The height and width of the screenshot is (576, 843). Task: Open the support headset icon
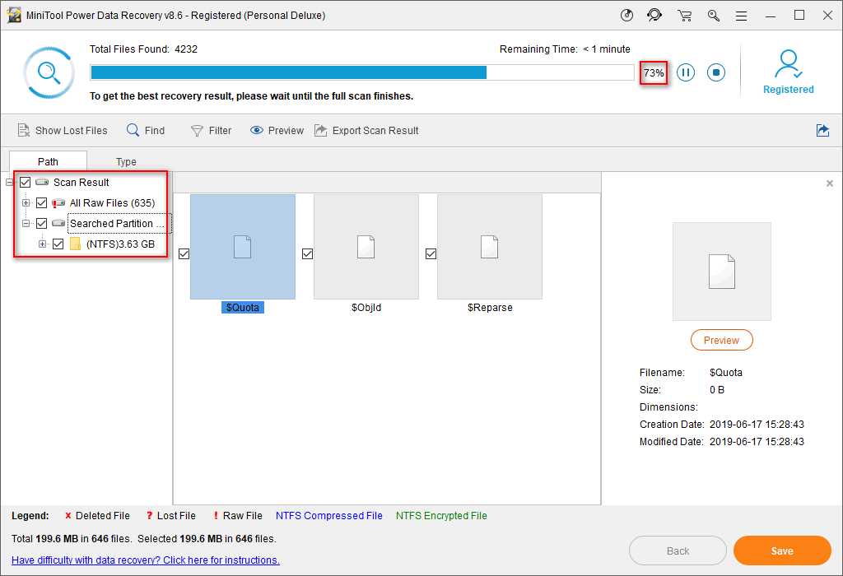coord(654,15)
